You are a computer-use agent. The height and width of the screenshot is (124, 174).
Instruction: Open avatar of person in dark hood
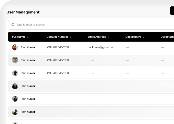tap(15, 86)
